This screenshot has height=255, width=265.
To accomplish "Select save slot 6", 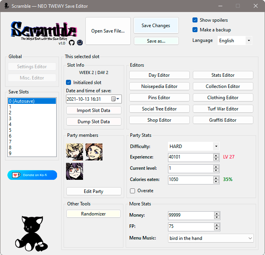I will (32, 136).
